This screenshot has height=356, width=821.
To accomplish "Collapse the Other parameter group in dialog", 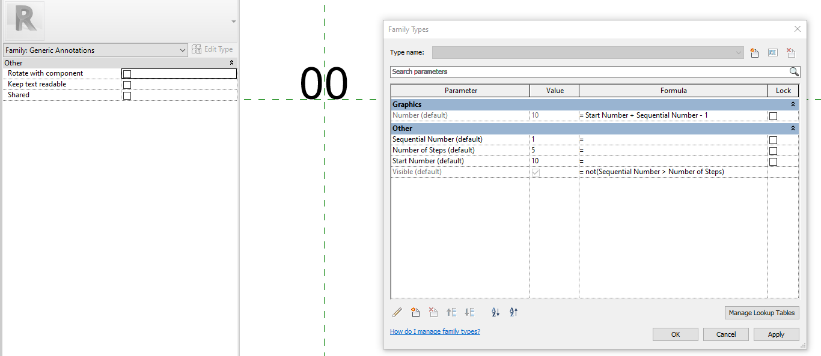I will [x=793, y=128].
